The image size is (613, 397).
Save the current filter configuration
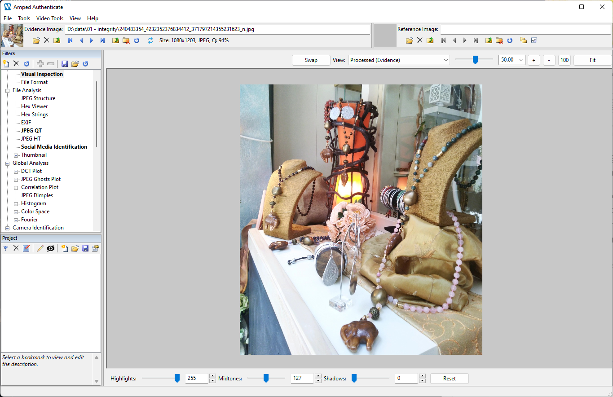[64, 63]
